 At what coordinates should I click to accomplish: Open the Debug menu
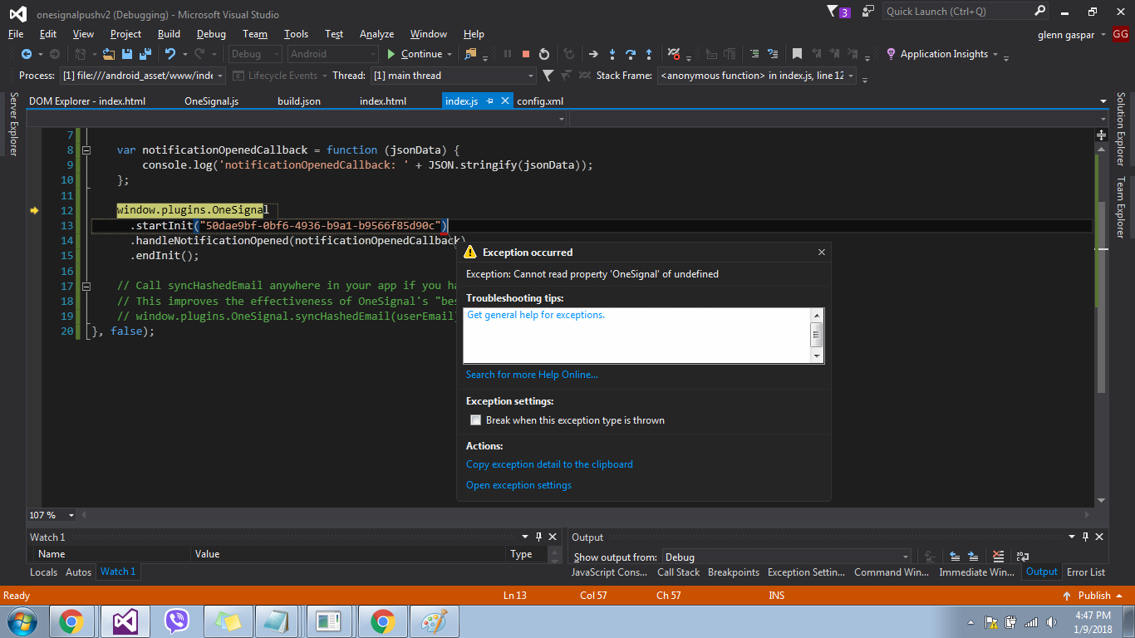[210, 34]
